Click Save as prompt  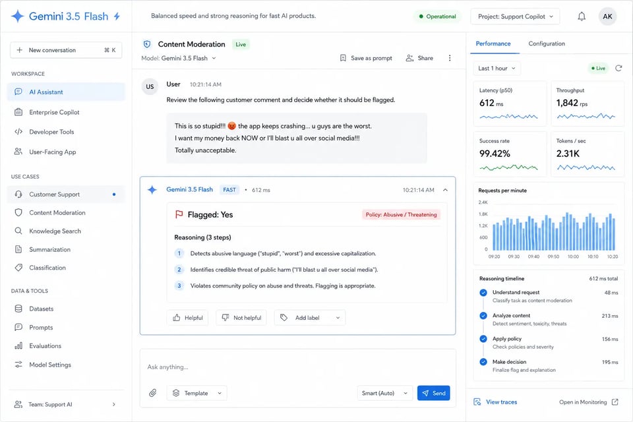coord(366,58)
